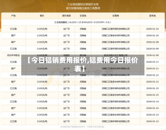Click the title 工业级硫酸铝近期报价走势
Viewport: 166px width, 130px height.
tap(83, 4)
